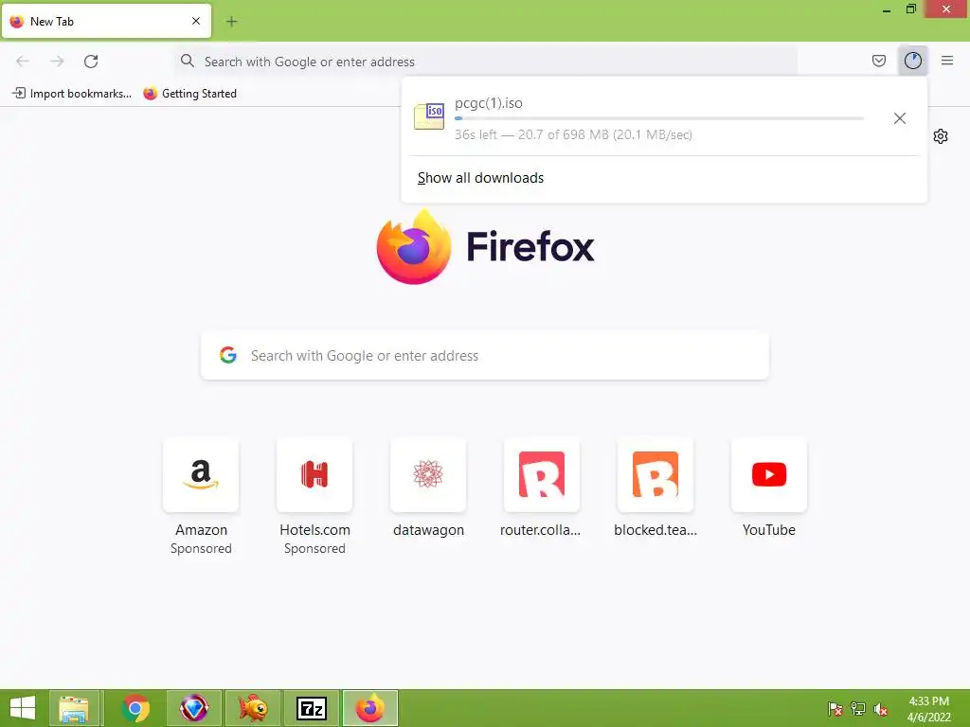Click Import bookmarks bookmark item
970x727 pixels.
click(x=72, y=94)
